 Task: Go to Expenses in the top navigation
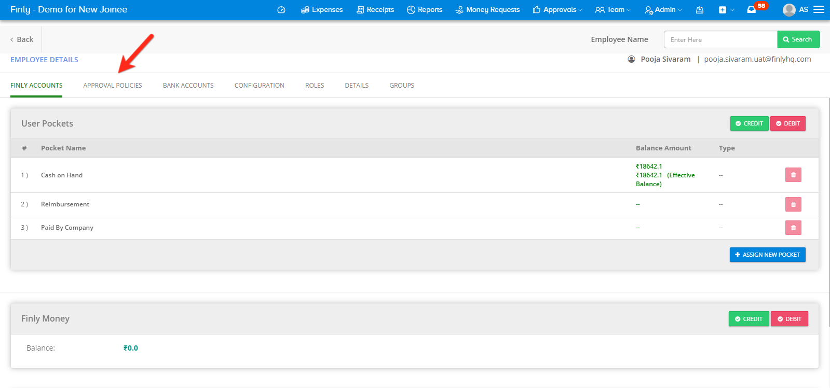click(x=322, y=10)
